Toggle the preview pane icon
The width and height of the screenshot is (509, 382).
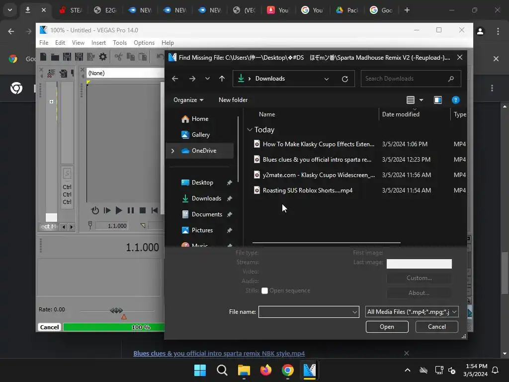tap(438, 100)
